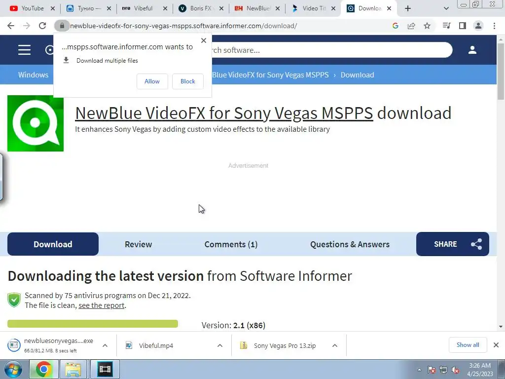Open the 'see the report' link

pos(102,305)
